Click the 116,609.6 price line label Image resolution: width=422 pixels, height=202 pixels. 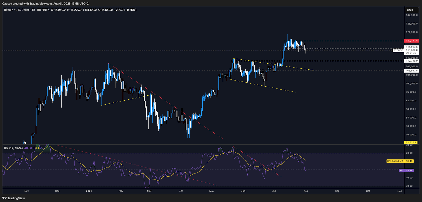412,47
